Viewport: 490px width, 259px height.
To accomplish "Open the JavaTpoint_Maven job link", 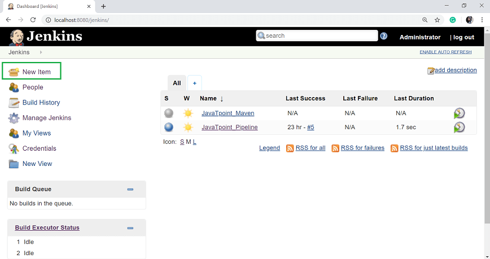I will tap(228, 113).
